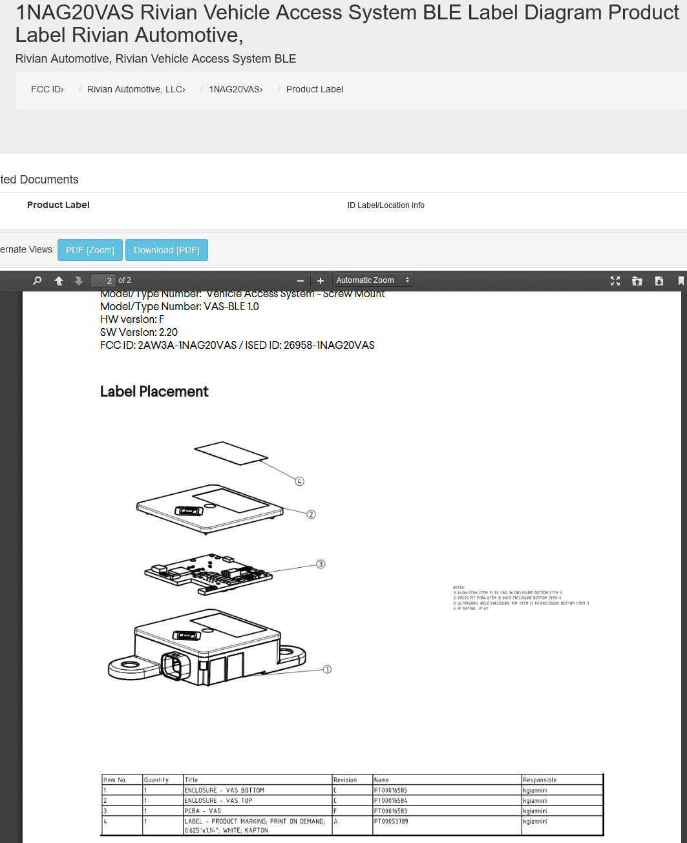Screen dimensions: 687x843
Task: Click the PDF [Zoom] button
Action: click(90, 250)
